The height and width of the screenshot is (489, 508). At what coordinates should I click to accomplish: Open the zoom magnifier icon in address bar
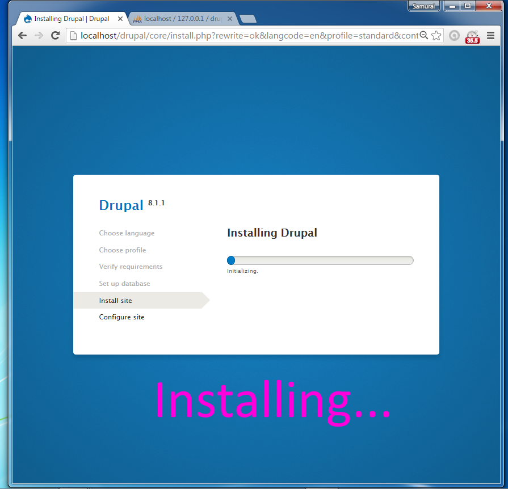tap(424, 35)
